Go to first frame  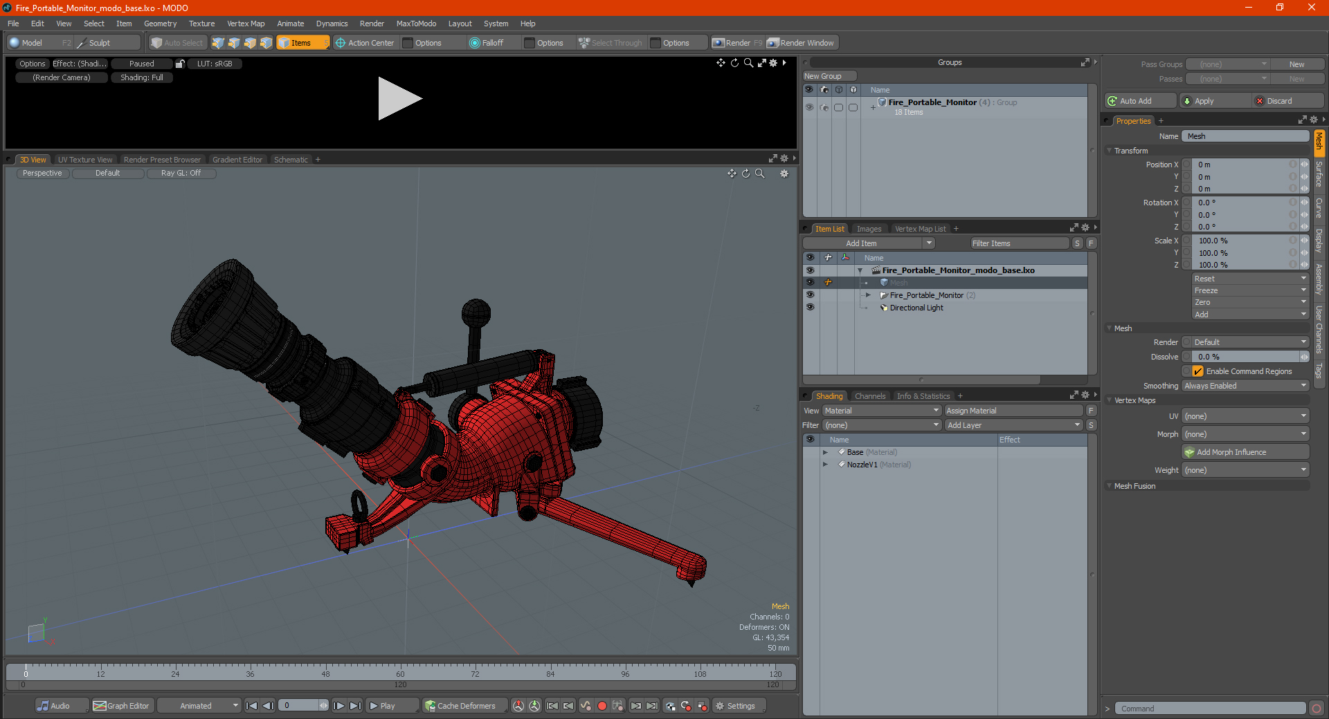252,706
